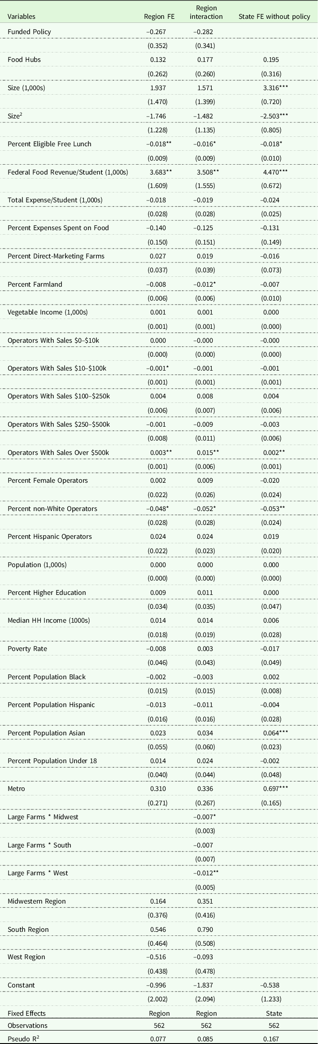Click the 'Region interaction' column header
318x1044 pixels.
tap(206, 13)
